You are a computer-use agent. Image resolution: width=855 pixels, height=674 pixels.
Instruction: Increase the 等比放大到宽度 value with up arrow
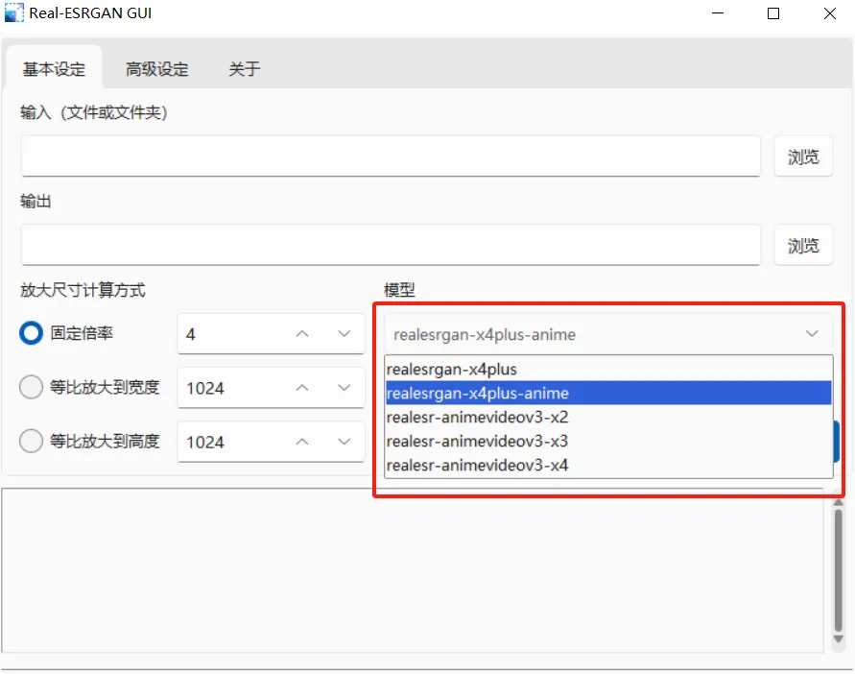pyautogui.click(x=302, y=388)
